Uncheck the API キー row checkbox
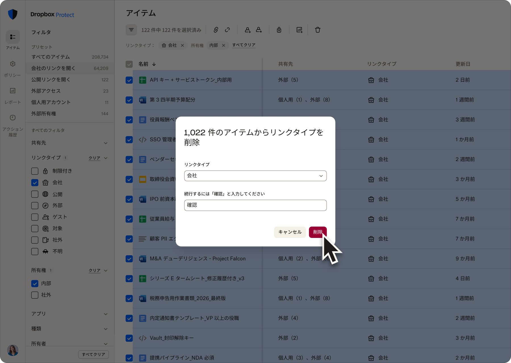Image resolution: width=511 pixels, height=363 pixels. (129, 80)
